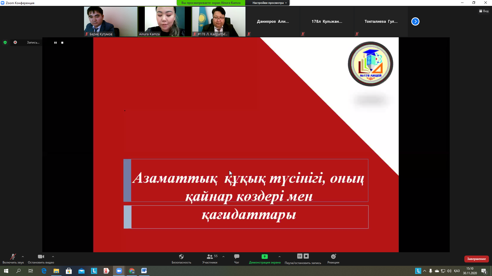Click the КАЗ language indicator in tray
The image size is (492, 276).
click(457, 271)
